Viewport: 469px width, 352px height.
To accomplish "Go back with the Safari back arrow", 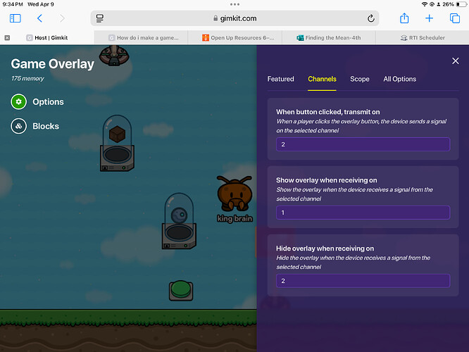I will point(40,18).
